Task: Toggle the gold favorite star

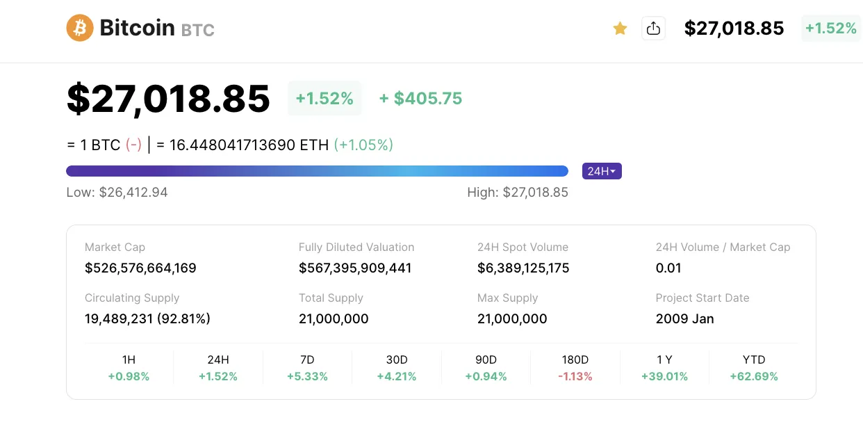Action: pyautogui.click(x=620, y=29)
